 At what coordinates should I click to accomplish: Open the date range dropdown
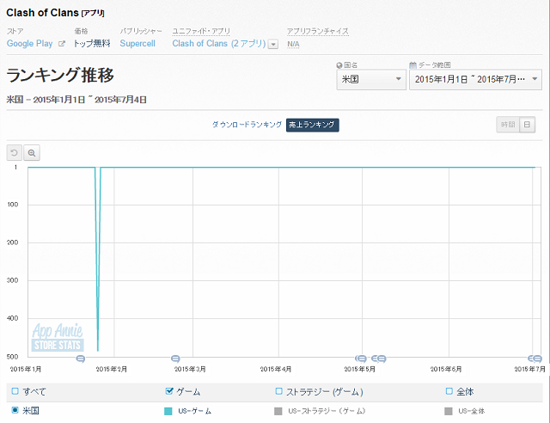tap(475, 79)
